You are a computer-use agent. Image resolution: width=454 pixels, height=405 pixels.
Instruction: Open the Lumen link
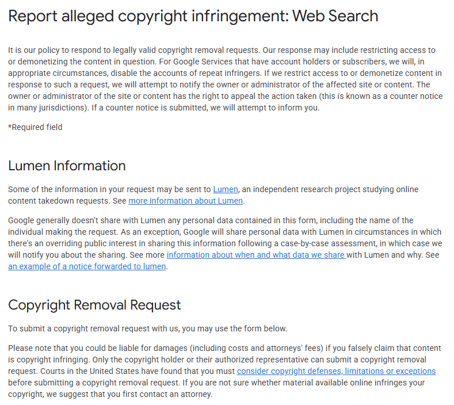225,189
